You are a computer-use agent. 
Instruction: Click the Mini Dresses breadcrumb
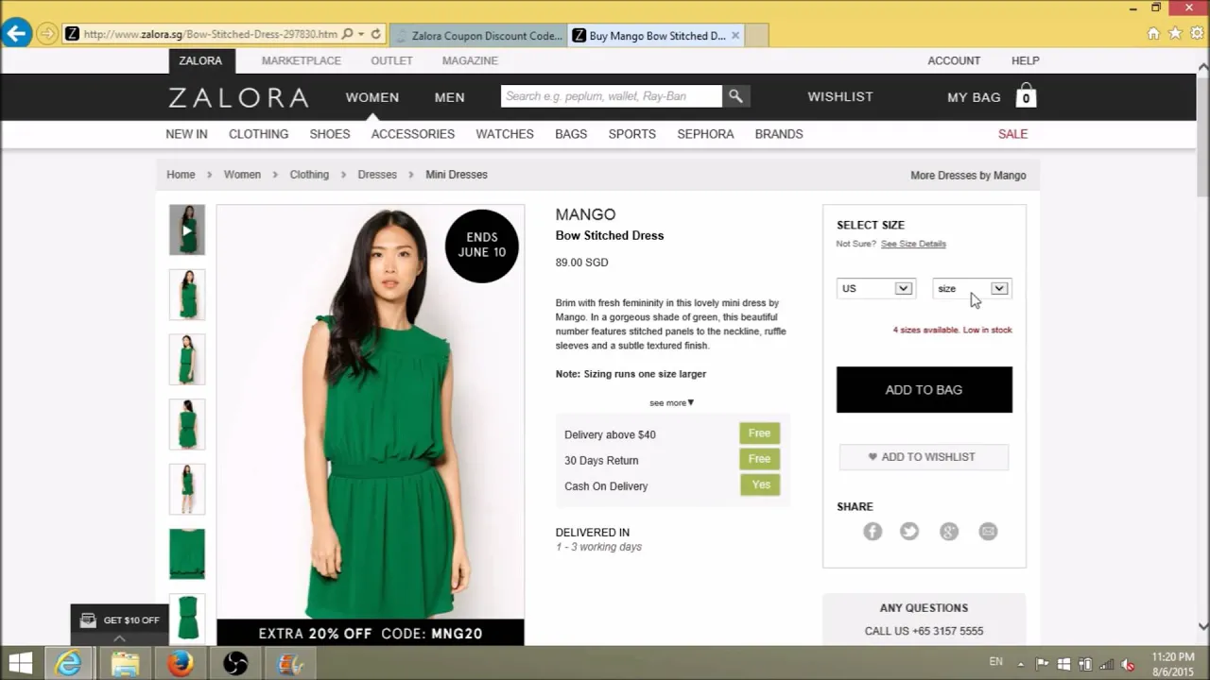click(457, 175)
